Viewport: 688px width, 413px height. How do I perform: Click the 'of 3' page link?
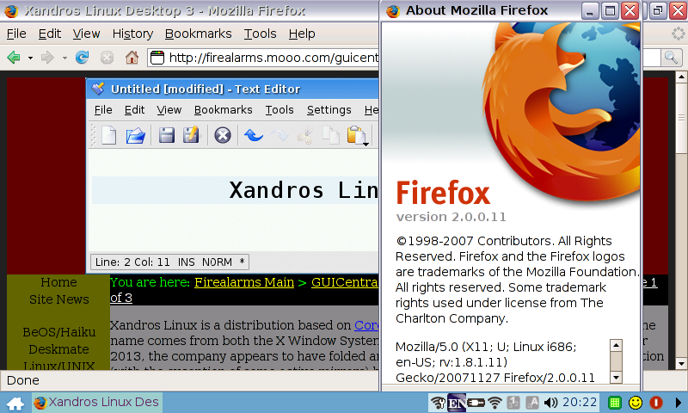121,298
